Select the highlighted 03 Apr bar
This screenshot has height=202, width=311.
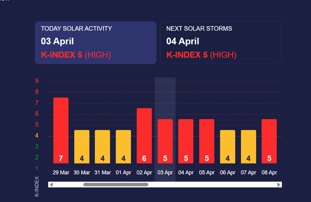[x=165, y=141]
